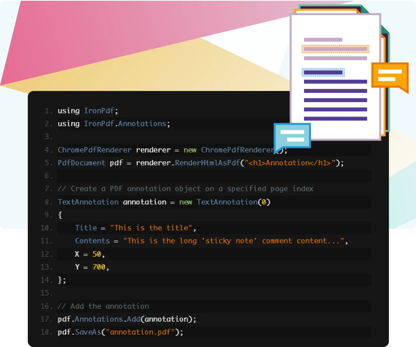Click the 'Contents' property on line 11
The image size is (416, 347).
tap(92, 241)
